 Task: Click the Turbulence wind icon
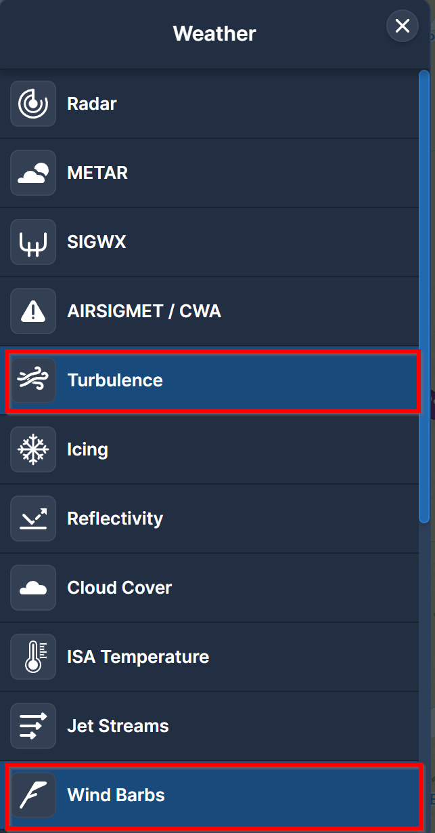[x=33, y=380]
